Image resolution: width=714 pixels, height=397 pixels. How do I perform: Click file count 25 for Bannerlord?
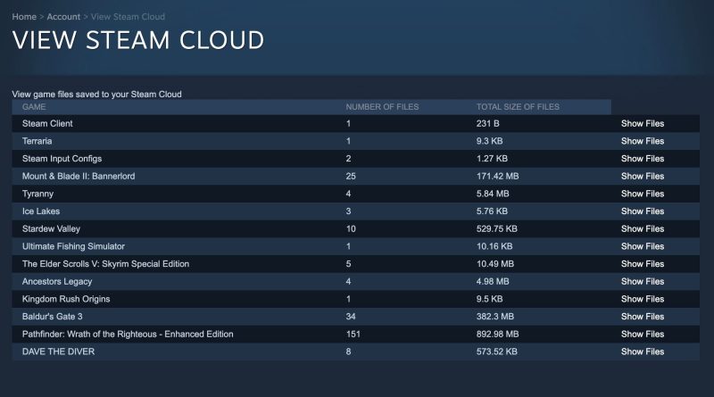pos(351,176)
